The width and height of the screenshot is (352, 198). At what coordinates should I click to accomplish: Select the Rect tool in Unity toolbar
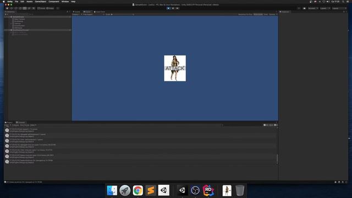25,8
